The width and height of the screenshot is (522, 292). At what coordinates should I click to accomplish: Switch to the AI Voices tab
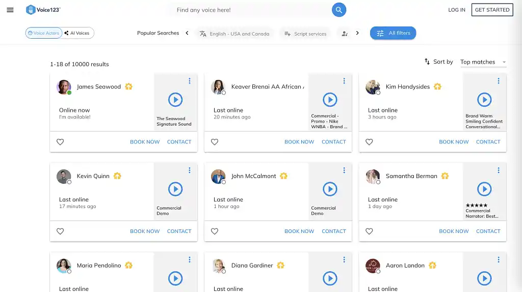coord(77,33)
